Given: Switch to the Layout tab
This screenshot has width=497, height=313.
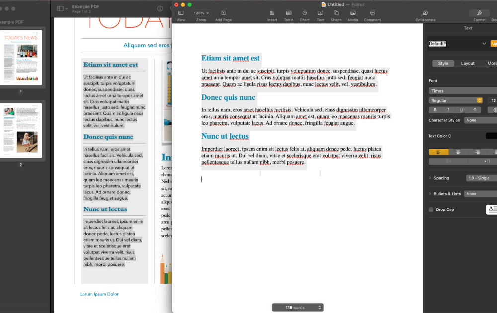Looking at the screenshot, I should (x=467, y=63).
